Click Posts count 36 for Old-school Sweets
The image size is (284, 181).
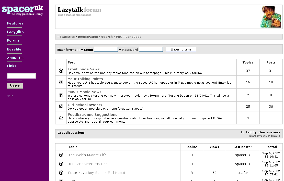(x=271, y=107)
